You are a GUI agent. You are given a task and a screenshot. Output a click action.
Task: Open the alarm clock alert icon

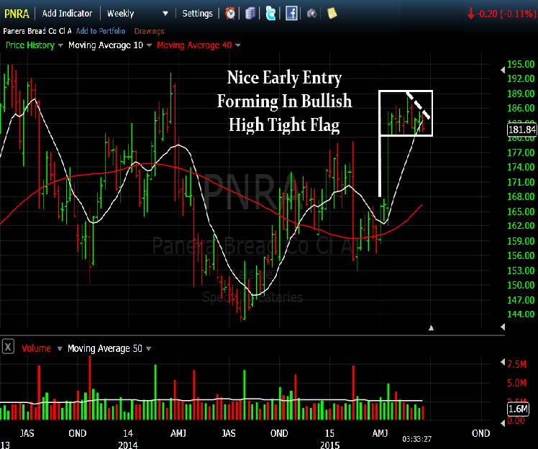click(x=230, y=14)
